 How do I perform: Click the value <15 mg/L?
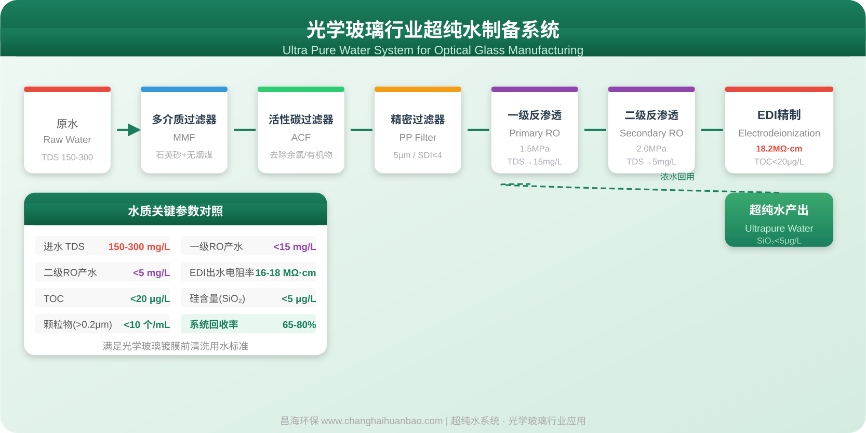tap(295, 247)
